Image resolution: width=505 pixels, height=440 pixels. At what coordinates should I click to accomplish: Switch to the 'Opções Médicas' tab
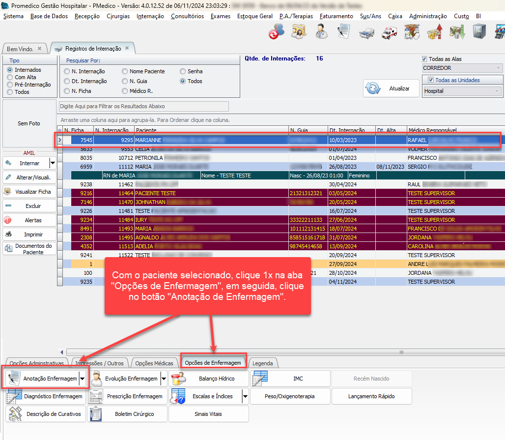[154, 363]
